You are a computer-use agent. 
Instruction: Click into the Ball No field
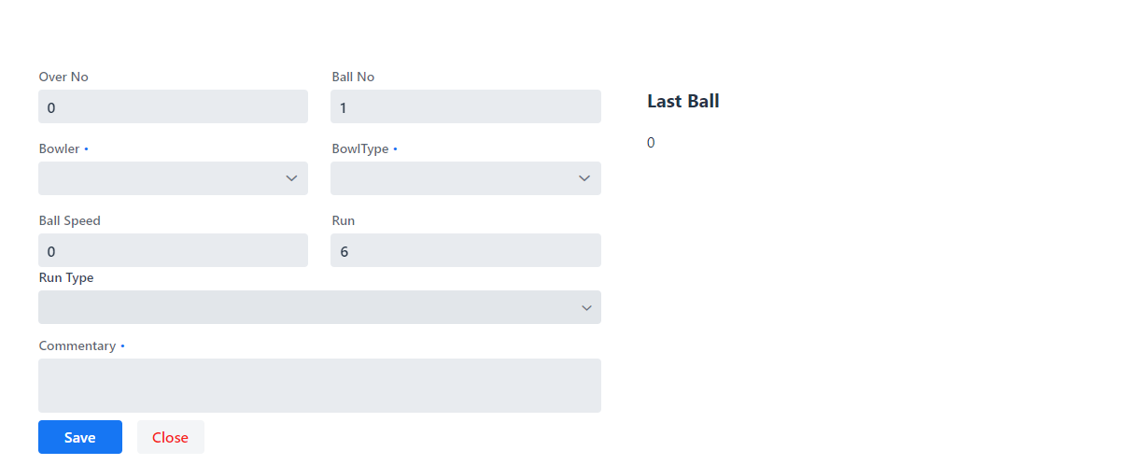(465, 106)
